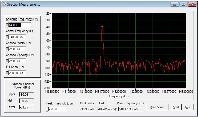Screen dimensions: 198x117
Task: Quit the application using Quit button
Action: [x=188, y=107]
